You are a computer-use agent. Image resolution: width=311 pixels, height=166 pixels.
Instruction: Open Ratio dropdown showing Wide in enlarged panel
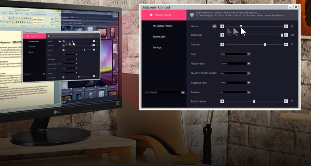(235, 54)
